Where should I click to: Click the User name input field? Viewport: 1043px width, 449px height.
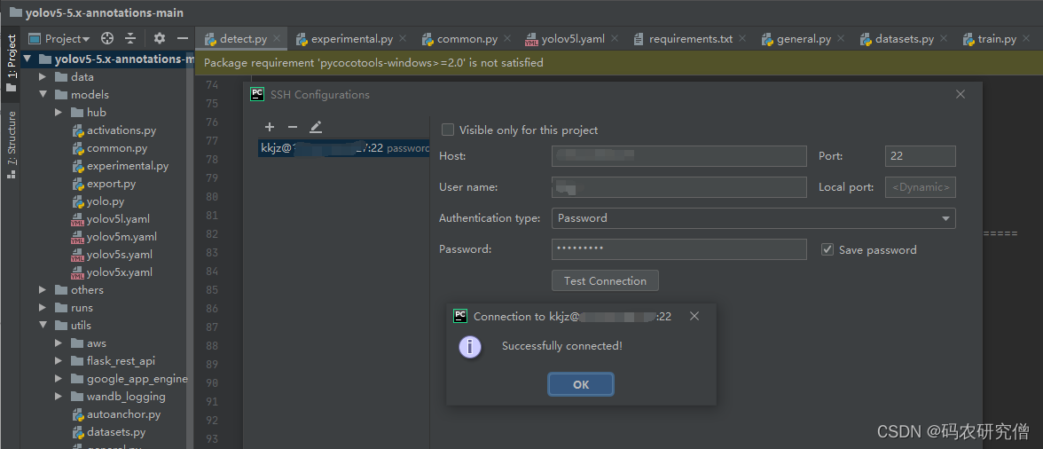coord(679,187)
